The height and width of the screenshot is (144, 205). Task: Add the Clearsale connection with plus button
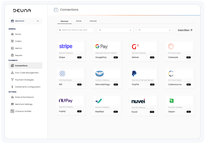188,57
